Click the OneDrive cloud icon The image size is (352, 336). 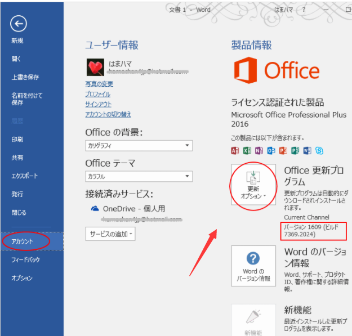95,209
